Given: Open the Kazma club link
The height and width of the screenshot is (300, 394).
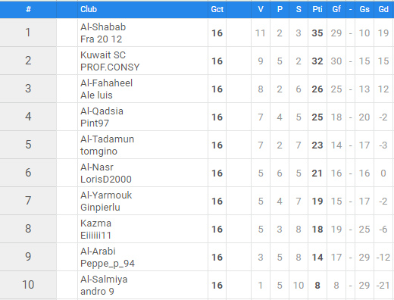Looking at the screenshot, I should click(x=95, y=223).
